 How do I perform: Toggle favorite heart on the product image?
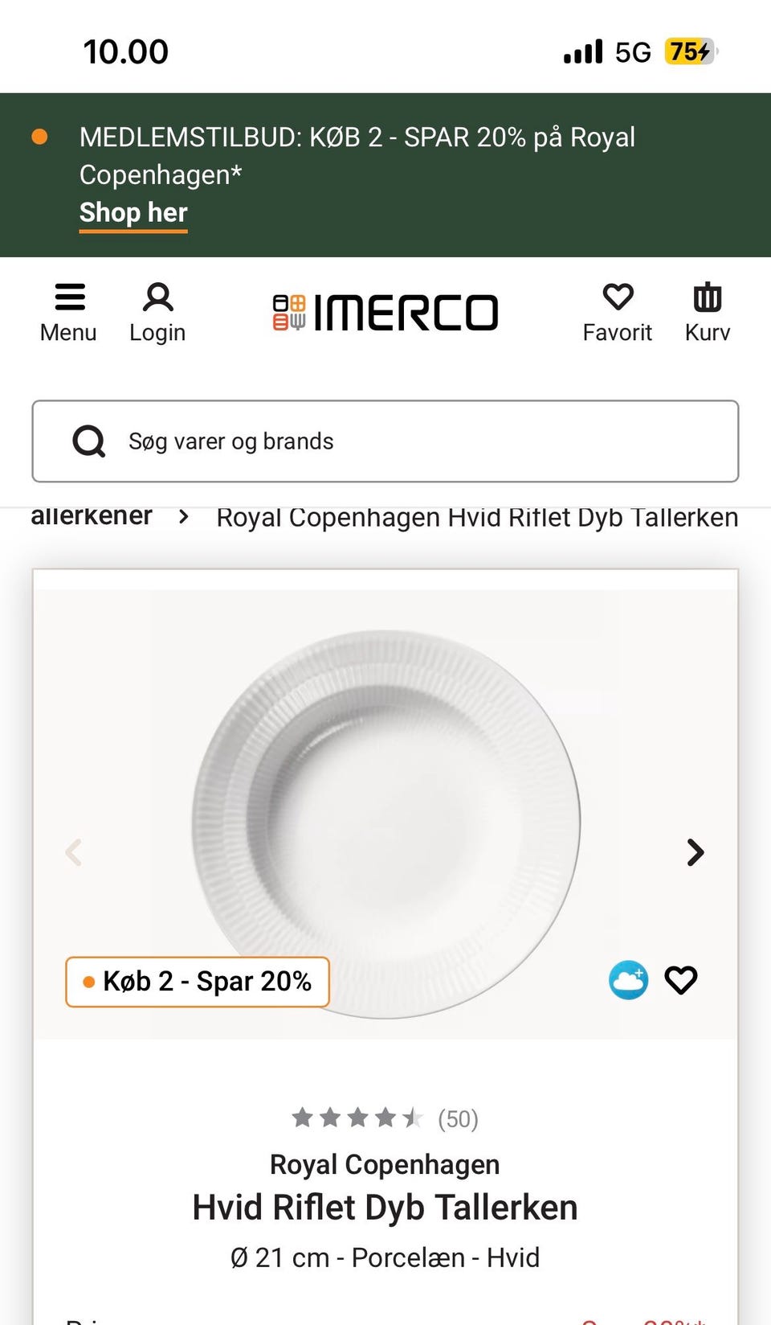point(681,980)
